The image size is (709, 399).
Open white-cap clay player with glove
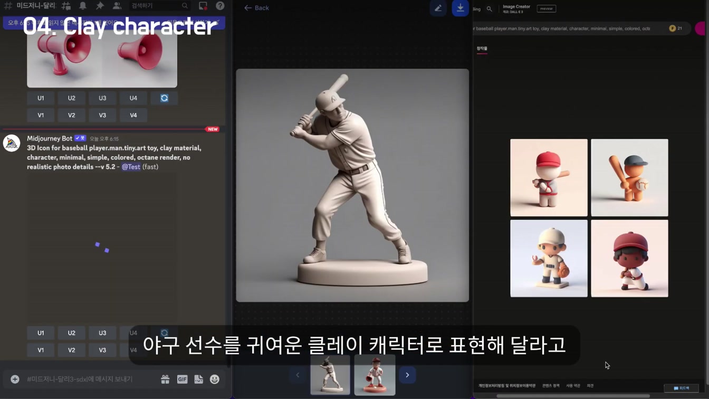point(549,259)
